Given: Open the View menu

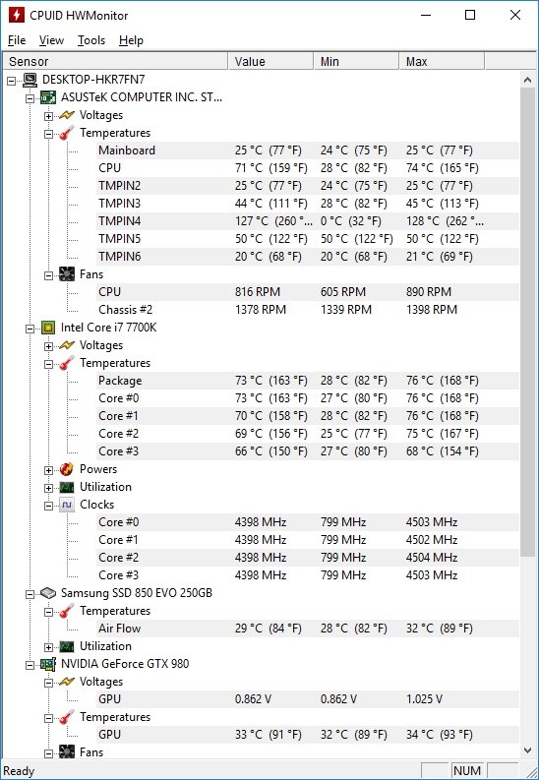Looking at the screenshot, I should pos(51,40).
